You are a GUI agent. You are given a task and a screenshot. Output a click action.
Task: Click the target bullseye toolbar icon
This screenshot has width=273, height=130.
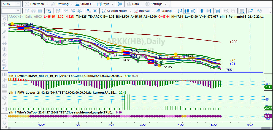coord(58,11)
